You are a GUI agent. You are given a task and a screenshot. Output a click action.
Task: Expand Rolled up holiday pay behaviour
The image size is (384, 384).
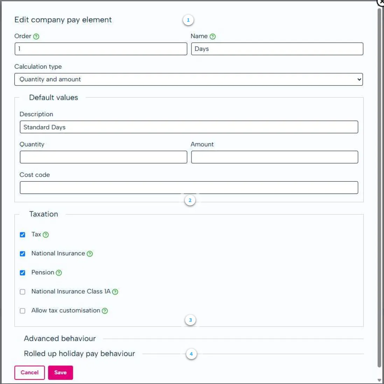[79, 354]
